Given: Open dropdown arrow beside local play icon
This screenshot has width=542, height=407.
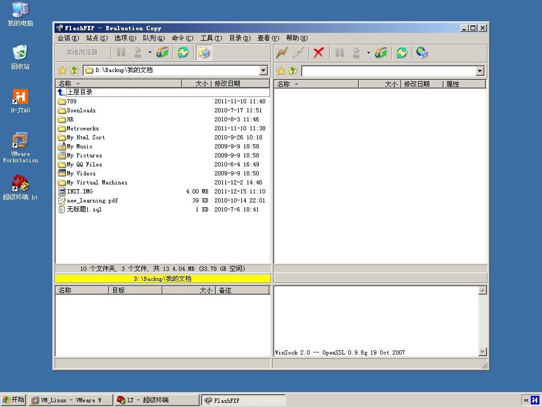Looking at the screenshot, I should pyautogui.click(x=150, y=52).
